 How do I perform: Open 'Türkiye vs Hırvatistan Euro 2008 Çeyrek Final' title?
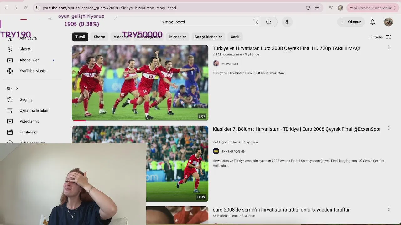[286, 48]
